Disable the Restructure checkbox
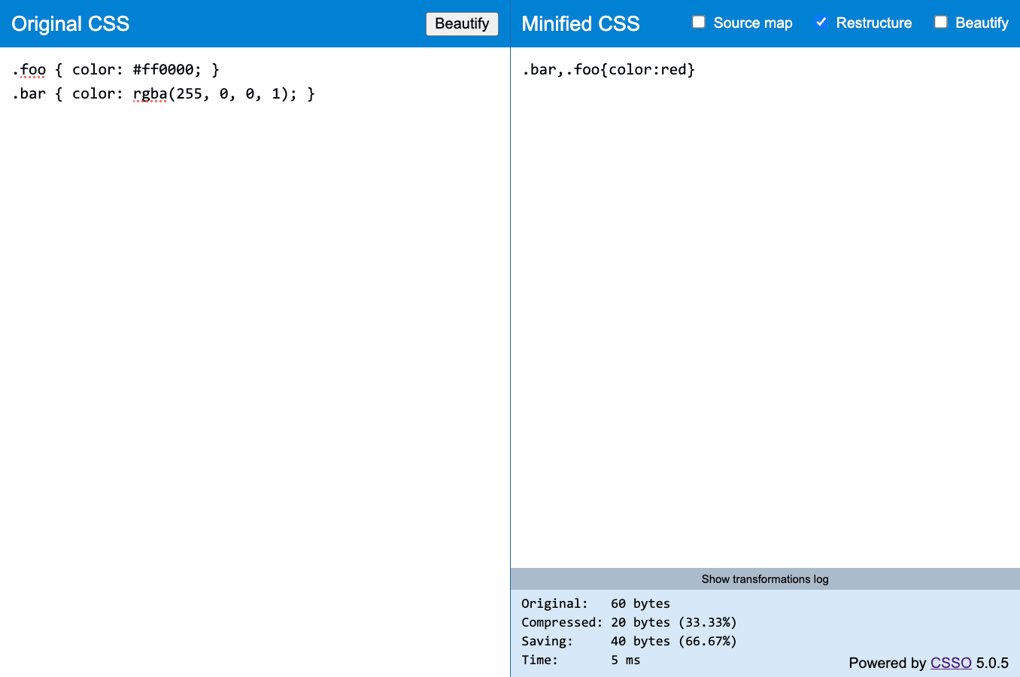Screen dimensions: 1020x677 tap(821, 23)
